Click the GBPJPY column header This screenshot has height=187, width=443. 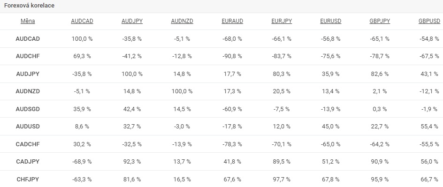point(380,21)
